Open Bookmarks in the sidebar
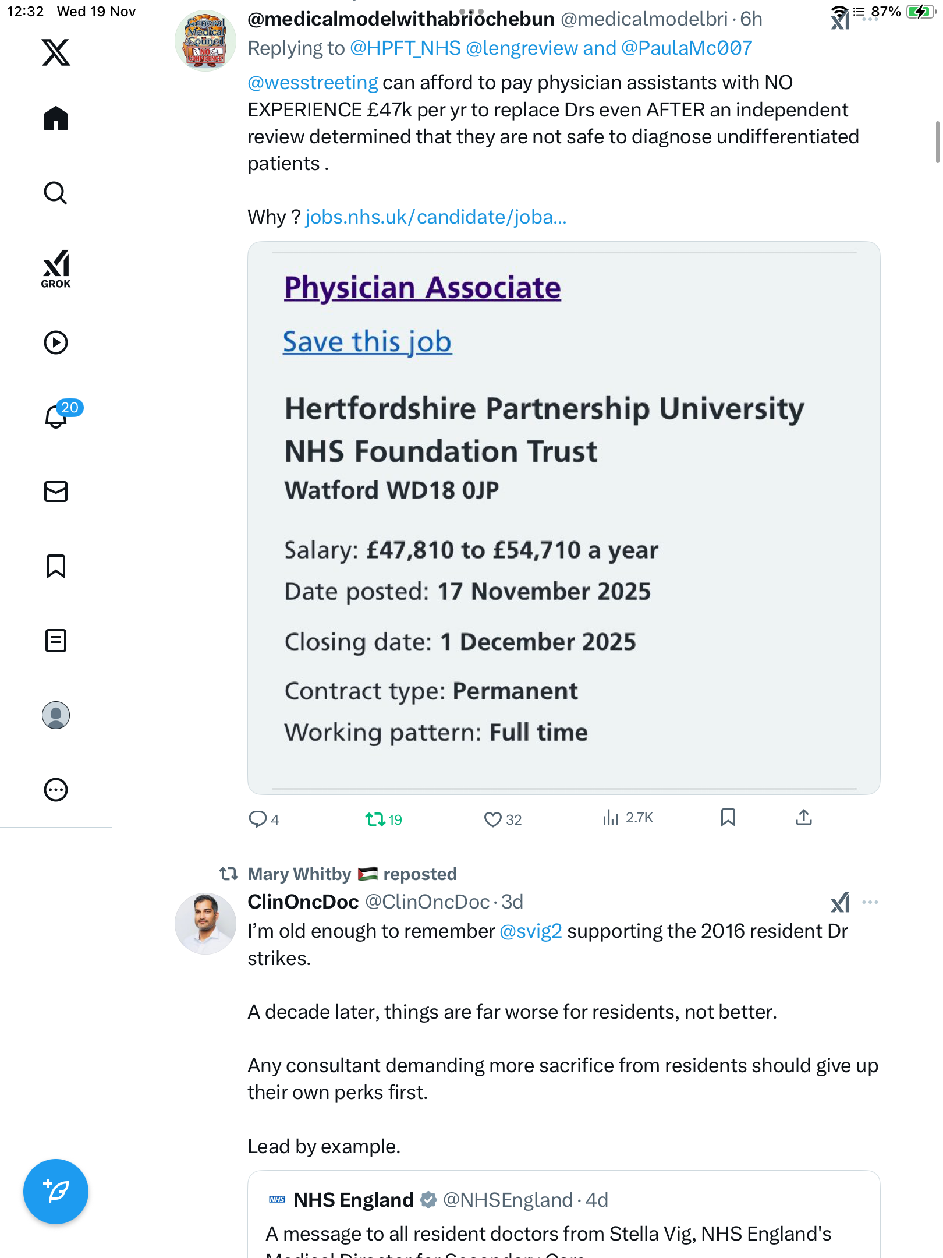 click(56, 566)
